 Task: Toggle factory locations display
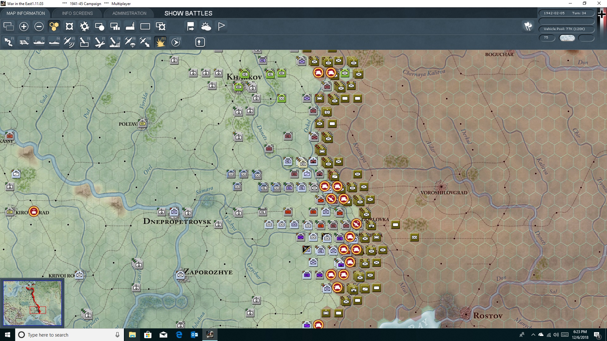[x=130, y=27]
